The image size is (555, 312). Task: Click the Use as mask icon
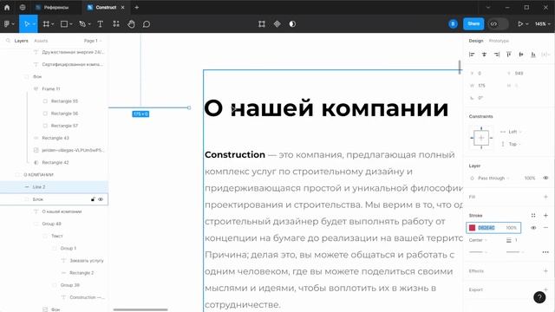point(292,24)
